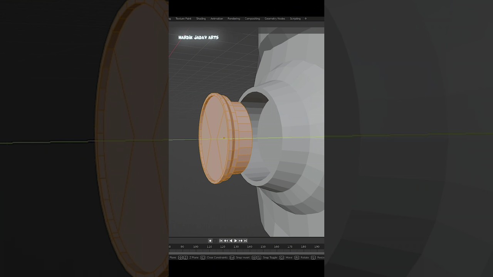
Task: Click the 'Snap Toggle' status bar hint
Action: [270, 257]
